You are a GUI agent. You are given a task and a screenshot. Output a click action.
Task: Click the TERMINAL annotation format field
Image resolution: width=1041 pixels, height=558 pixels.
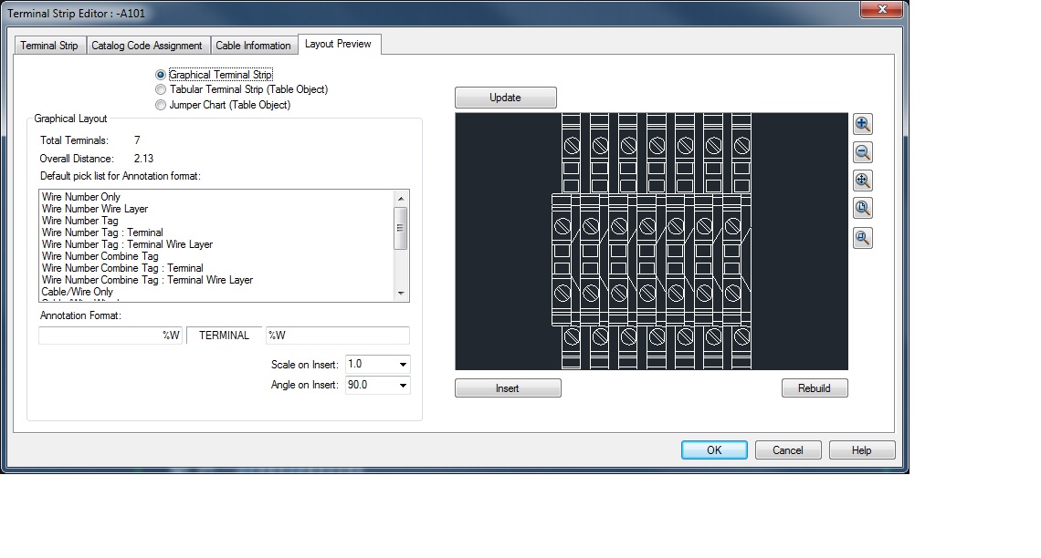(225, 336)
